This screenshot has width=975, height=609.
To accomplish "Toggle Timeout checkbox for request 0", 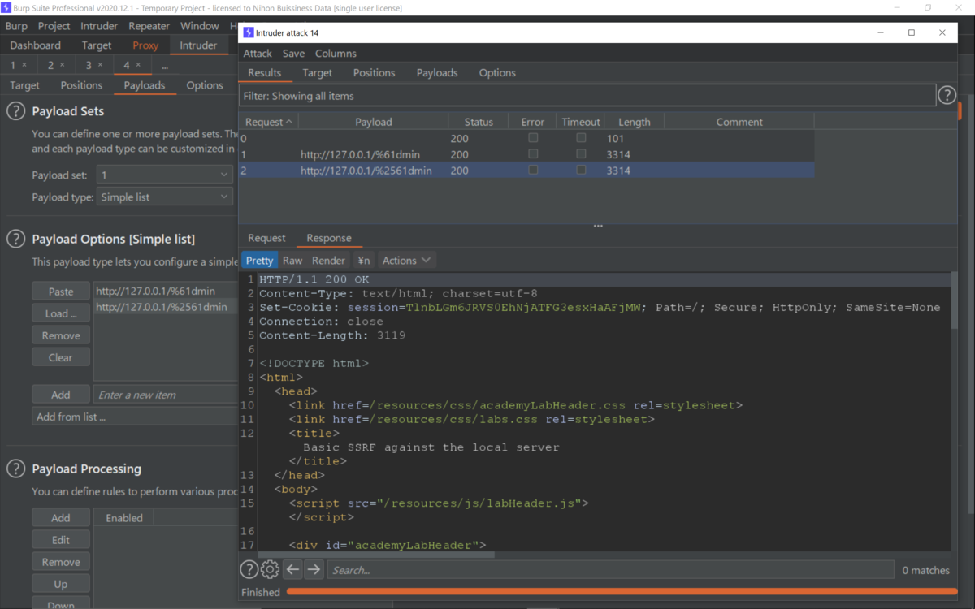I will pos(581,138).
